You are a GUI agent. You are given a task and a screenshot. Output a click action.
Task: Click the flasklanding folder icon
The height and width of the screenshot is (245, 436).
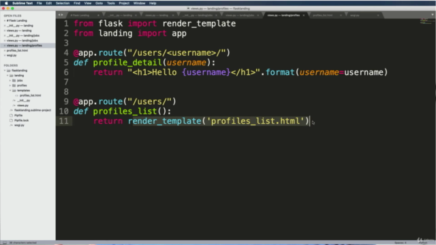click(9, 71)
